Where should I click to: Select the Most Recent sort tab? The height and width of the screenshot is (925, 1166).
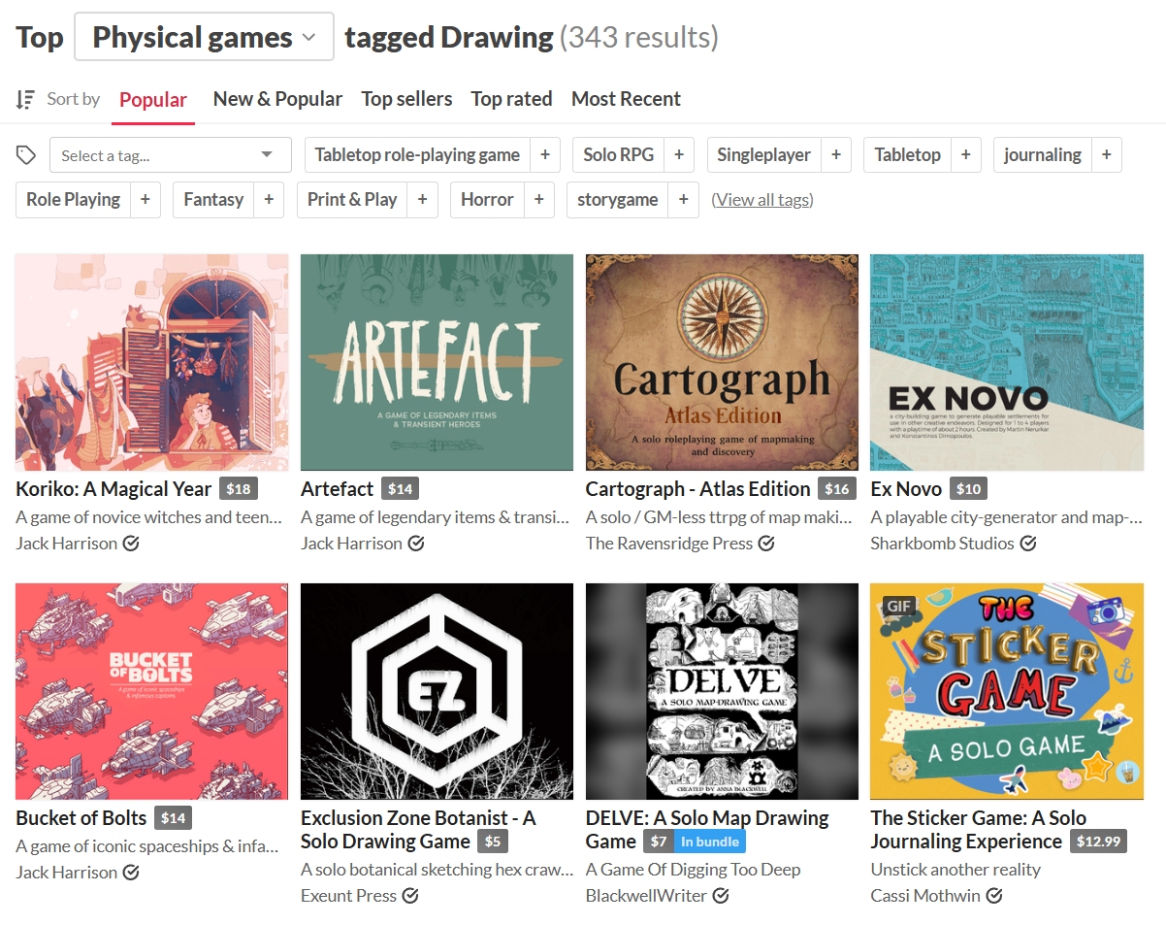(x=626, y=99)
